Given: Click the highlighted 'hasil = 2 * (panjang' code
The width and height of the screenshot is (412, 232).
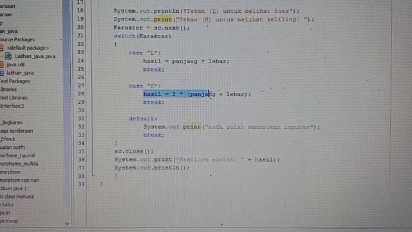Looking at the screenshot, I should coord(176,94).
